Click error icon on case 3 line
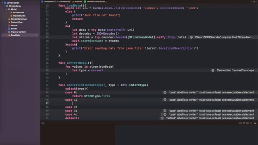Image resolution: width=258 pixels, height=145 pixels. click(x=165, y=111)
